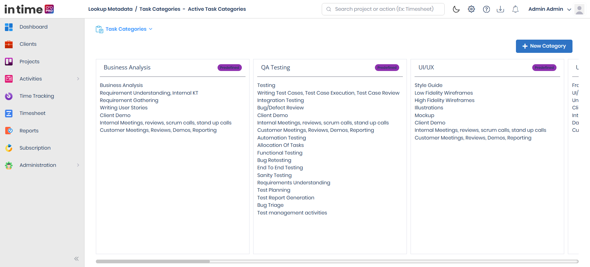Open the Admin Admin user menu
This screenshot has height=267, width=590.
click(x=550, y=9)
